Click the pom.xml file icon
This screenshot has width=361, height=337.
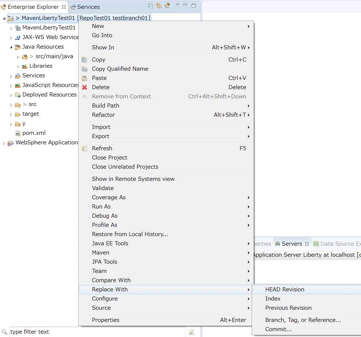click(18, 133)
